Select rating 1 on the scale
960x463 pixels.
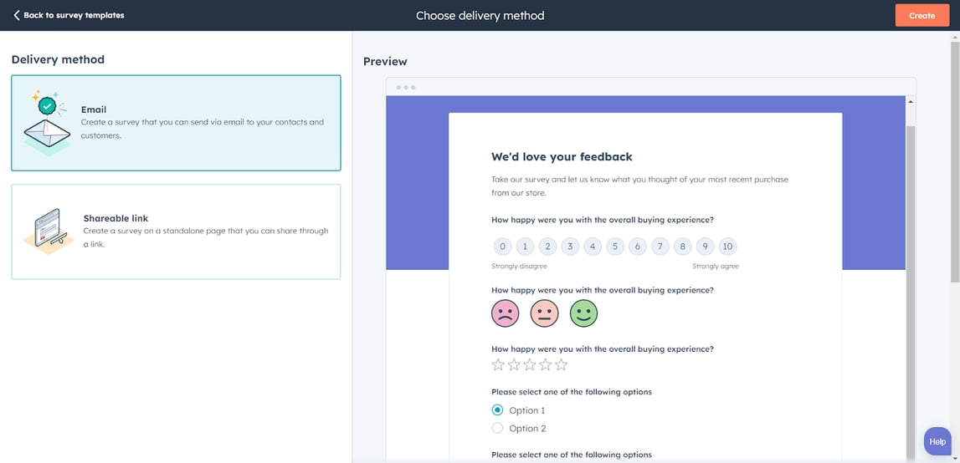[x=526, y=247]
